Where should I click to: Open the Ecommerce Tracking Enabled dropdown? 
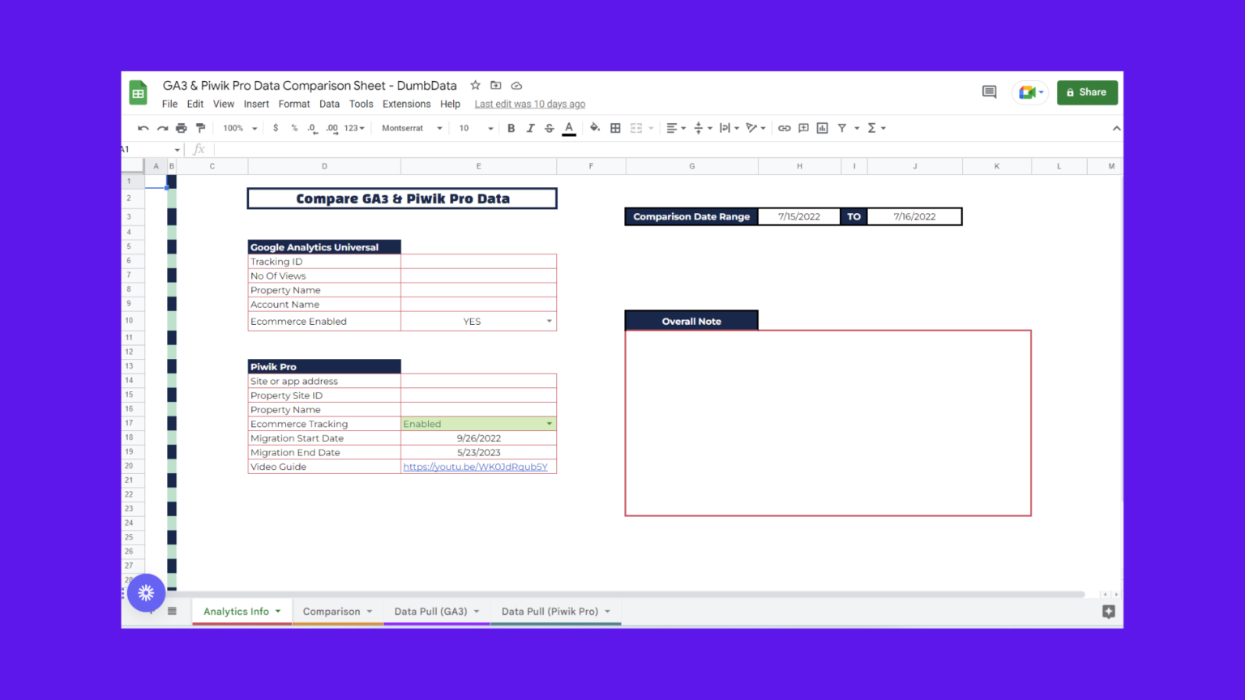[x=550, y=423]
